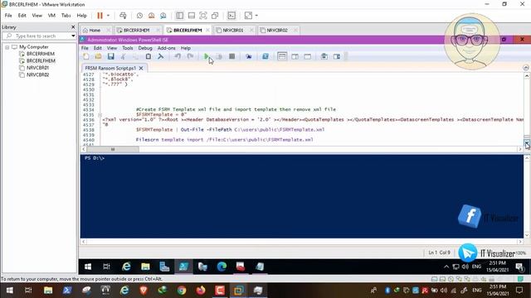531x298 pixels.
Task: Toggle Unity mode icon in VMware toolbar
Action: pos(215,16)
